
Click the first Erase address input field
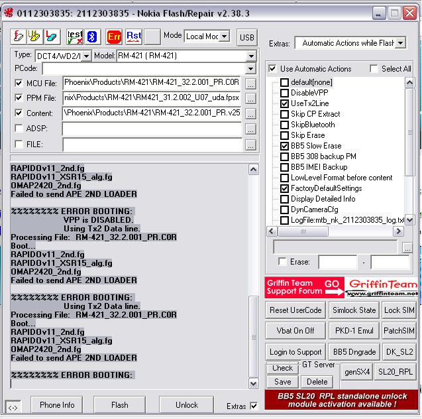(338, 262)
